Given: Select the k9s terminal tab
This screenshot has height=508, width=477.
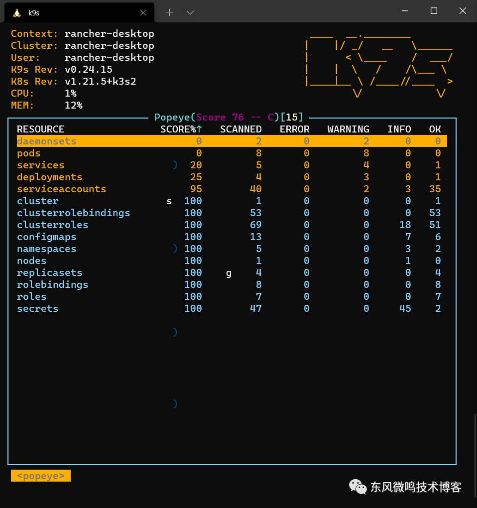Looking at the screenshot, I should point(79,12).
